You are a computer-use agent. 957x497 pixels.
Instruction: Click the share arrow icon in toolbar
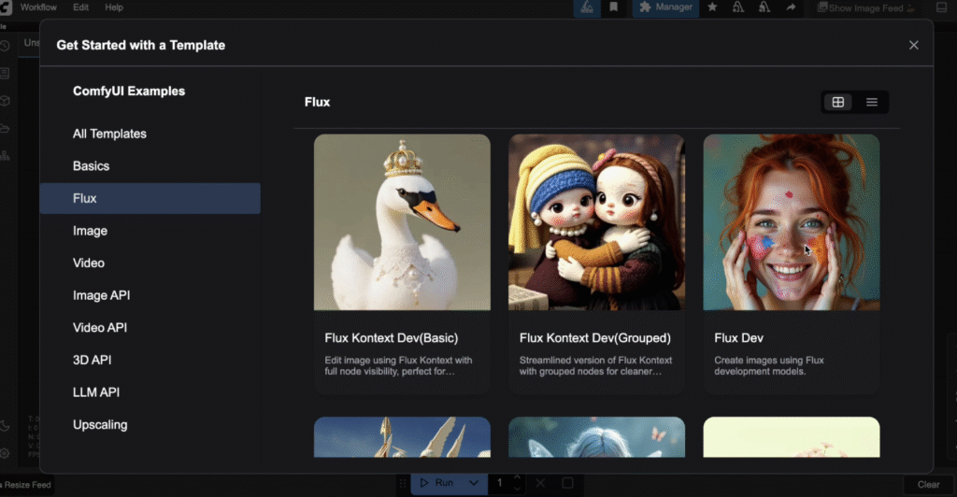(x=791, y=7)
